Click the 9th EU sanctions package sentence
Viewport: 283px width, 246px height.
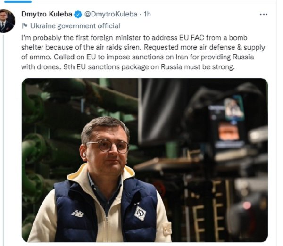click(149, 67)
